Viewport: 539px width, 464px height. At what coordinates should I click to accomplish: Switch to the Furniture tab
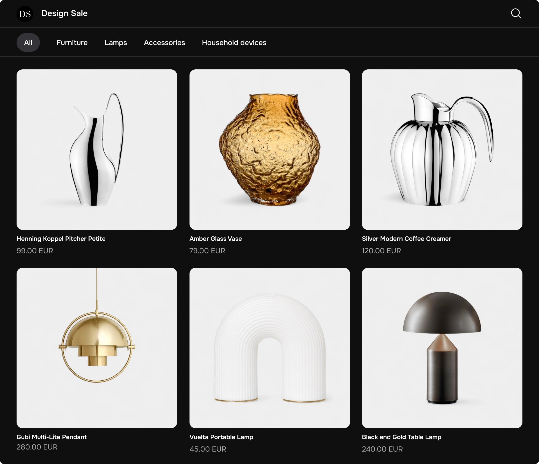click(x=72, y=42)
